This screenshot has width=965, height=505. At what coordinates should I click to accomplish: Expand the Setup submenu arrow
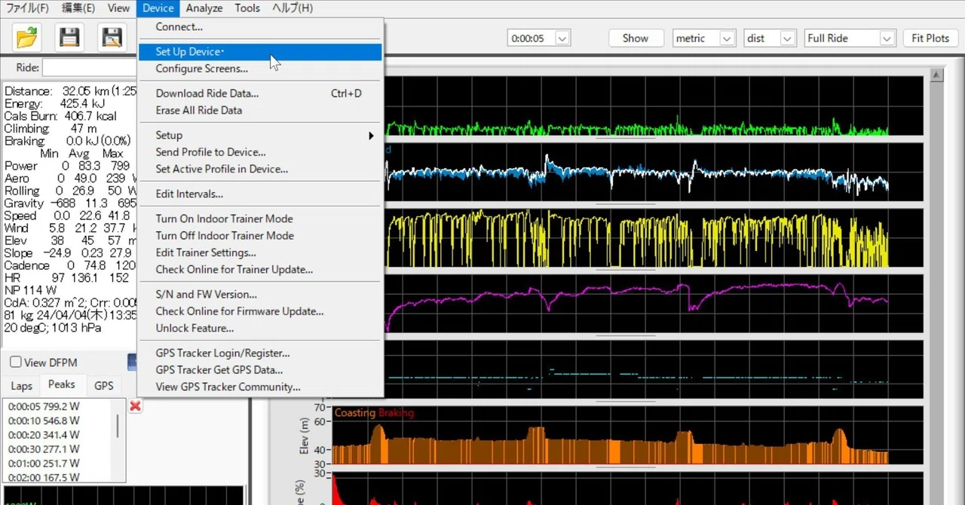tap(371, 136)
